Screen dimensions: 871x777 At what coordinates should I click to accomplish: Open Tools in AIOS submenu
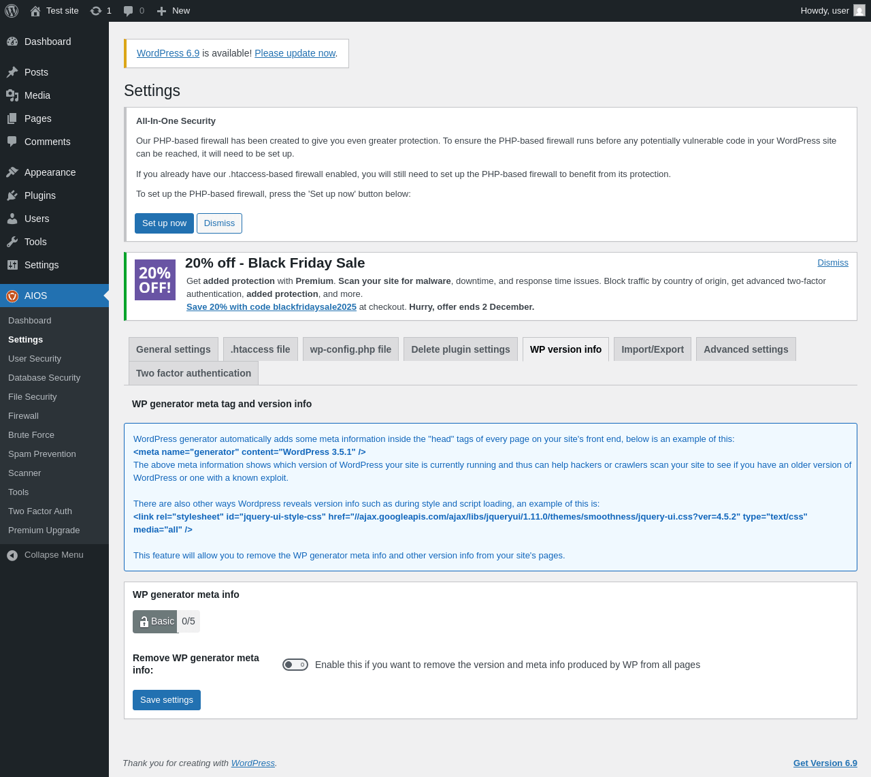click(x=54, y=492)
